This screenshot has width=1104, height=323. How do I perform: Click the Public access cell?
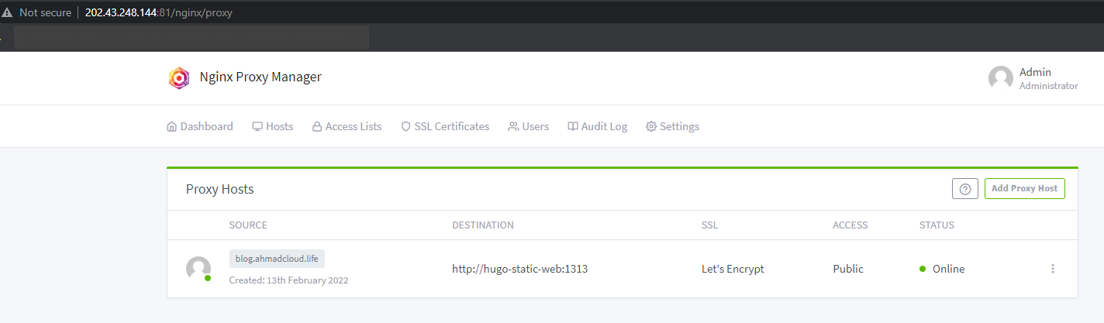click(x=848, y=269)
